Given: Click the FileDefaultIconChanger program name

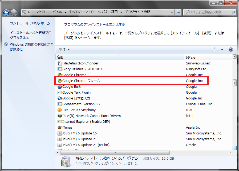Looking at the screenshot, I should tap(80, 63).
